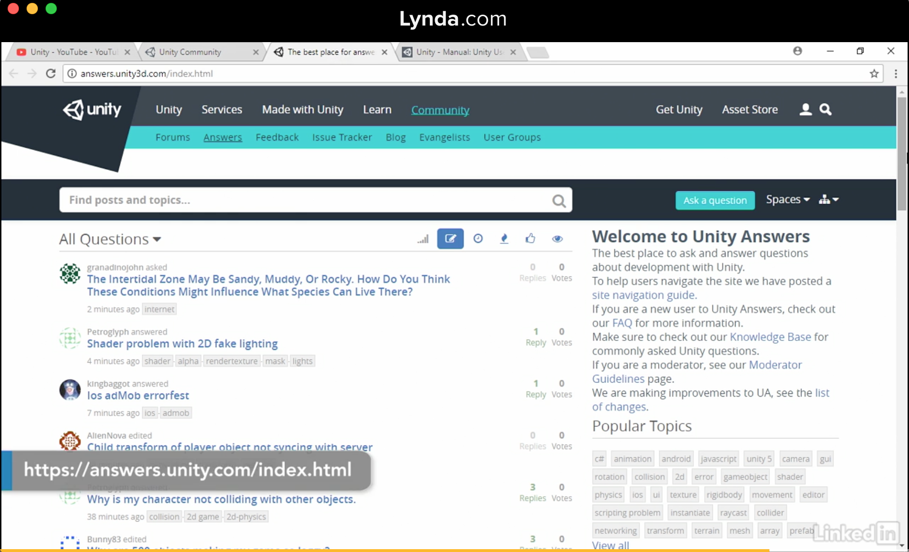Open granadinojohn's avatar
Viewport: 909px width, 552px height.
click(x=70, y=274)
